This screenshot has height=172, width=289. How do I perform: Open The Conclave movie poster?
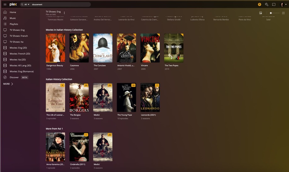[x=103, y=48]
